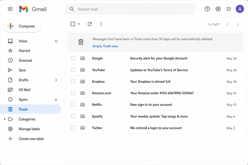Viewport: 248px width, 165px height.
Task: Open the Amazon order #123-4567890-1234567 email
Action: click(156, 93)
